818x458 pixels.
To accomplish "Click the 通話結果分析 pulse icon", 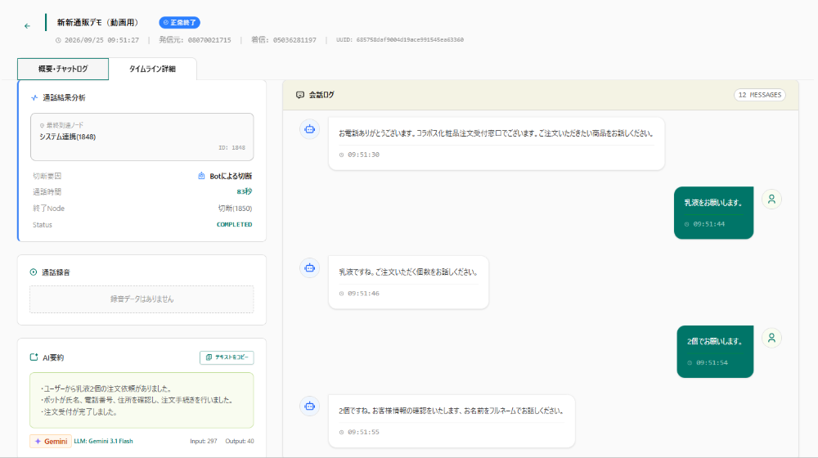I will click(34, 97).
